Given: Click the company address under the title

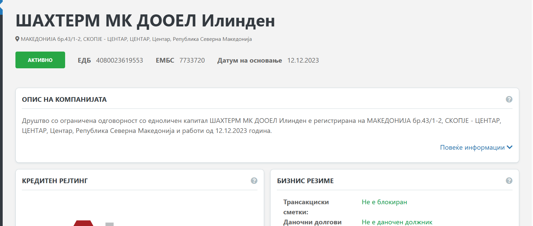Looking at the screenshot, I should pyautogui.click(x=136, y=39).
